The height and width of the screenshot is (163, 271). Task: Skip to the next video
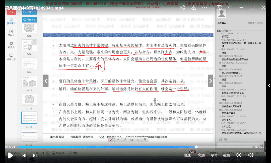click(x=35, y=155)
